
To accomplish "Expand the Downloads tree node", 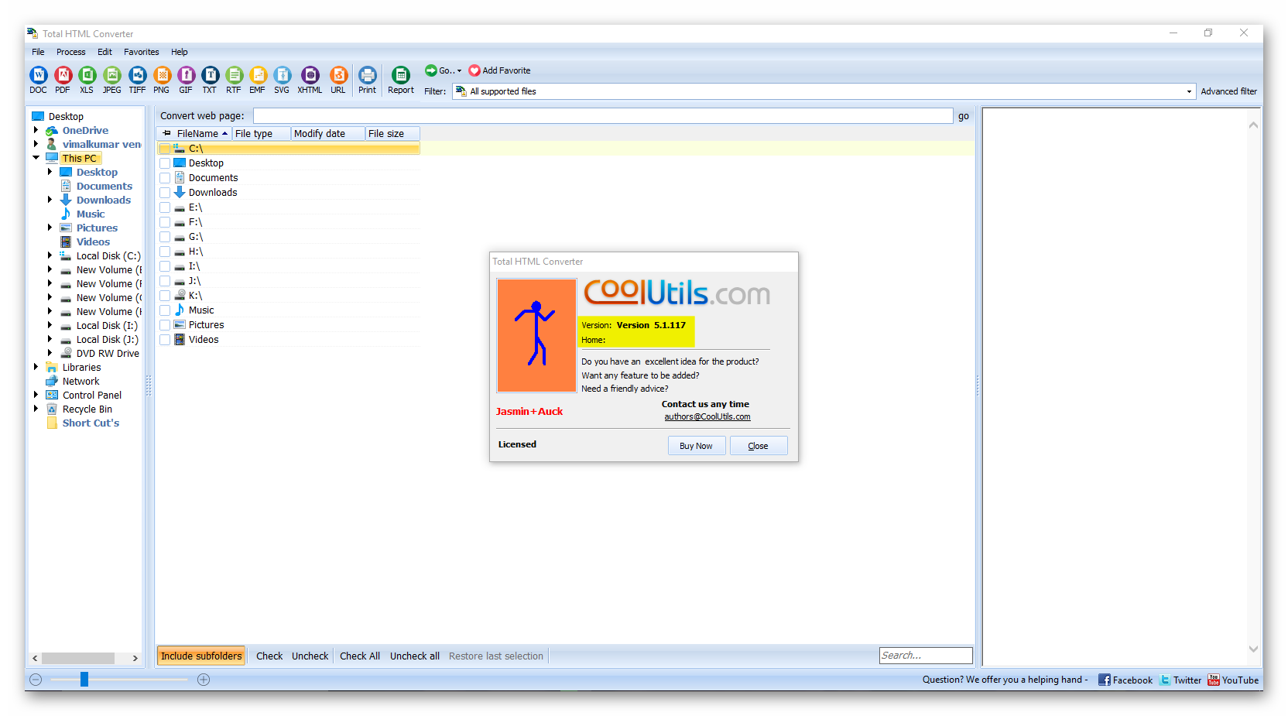I will click(x=50, y=200).
